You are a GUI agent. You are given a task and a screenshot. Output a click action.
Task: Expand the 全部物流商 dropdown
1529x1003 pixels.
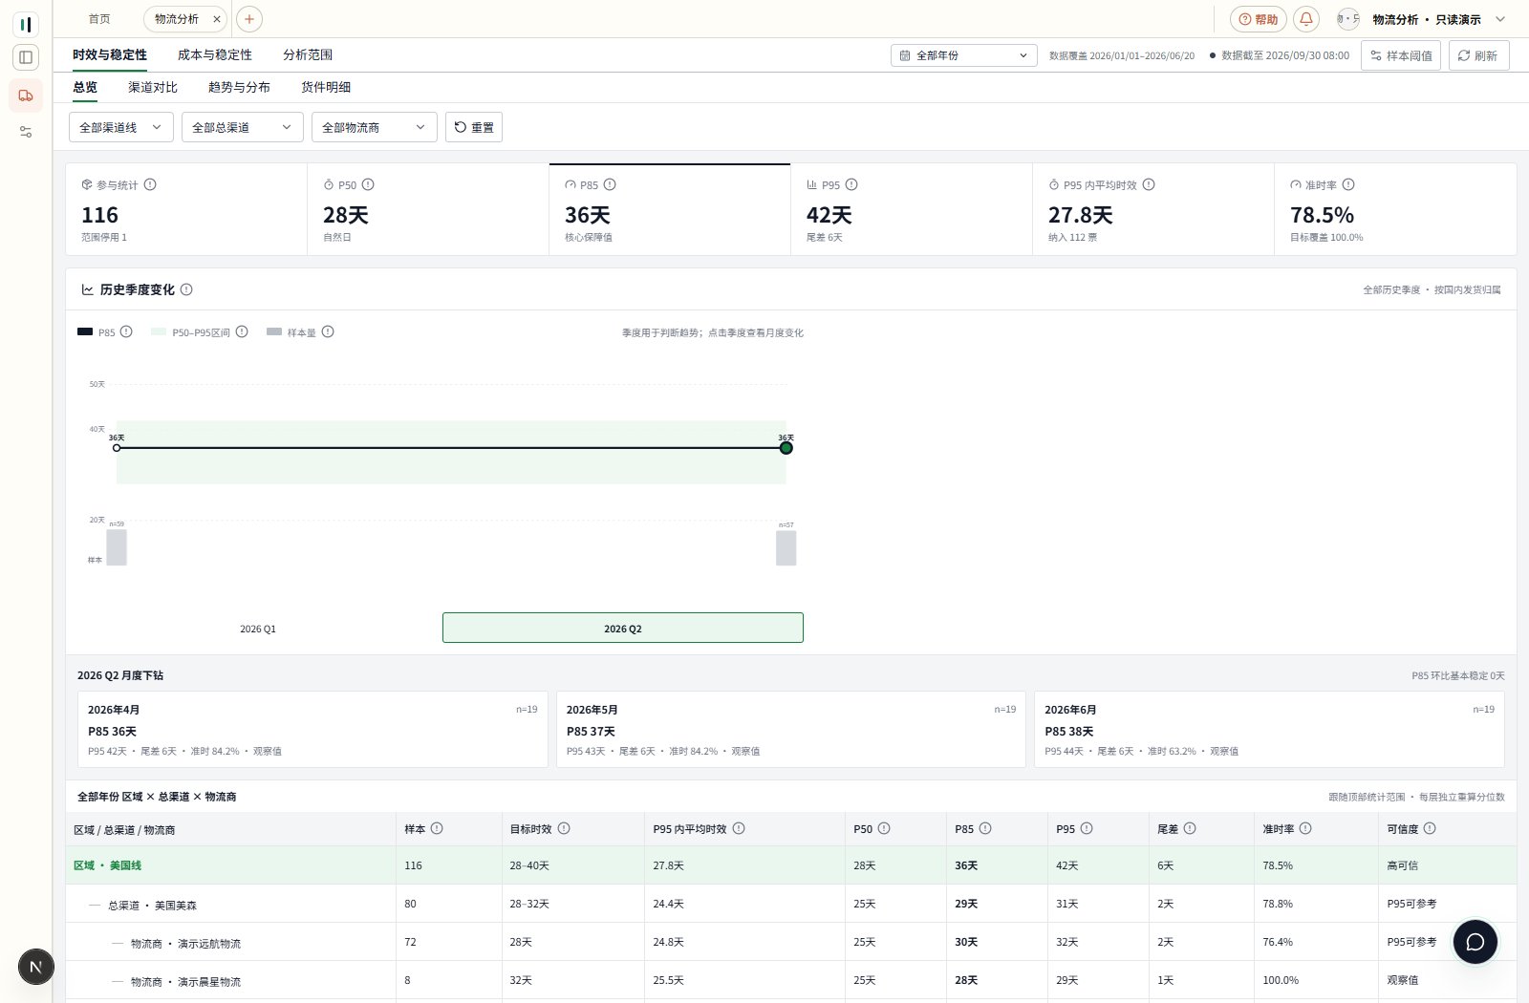coord(375,127)
